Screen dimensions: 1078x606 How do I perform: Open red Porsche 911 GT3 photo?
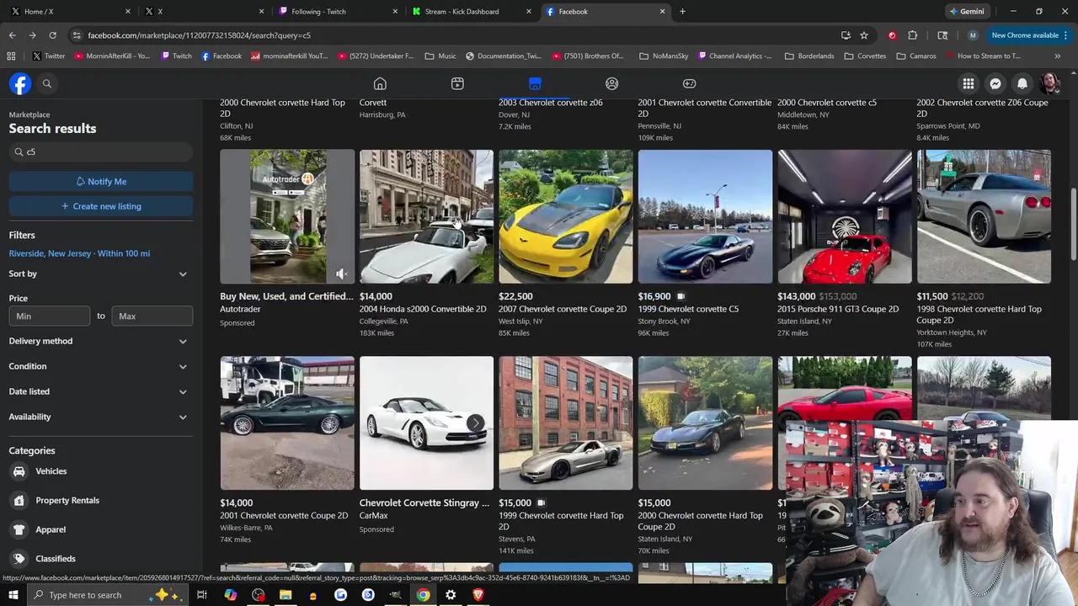point(845,216)
